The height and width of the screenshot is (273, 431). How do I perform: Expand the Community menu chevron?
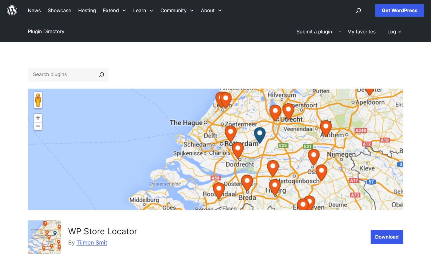[192, 11]
